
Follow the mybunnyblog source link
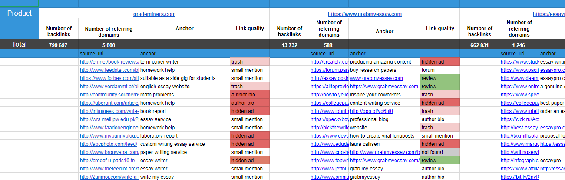109,136
